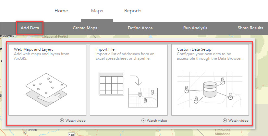This screenshot has height=136, width=268.
Task: Click Watch video link under Import File
Action: point(157,120)
